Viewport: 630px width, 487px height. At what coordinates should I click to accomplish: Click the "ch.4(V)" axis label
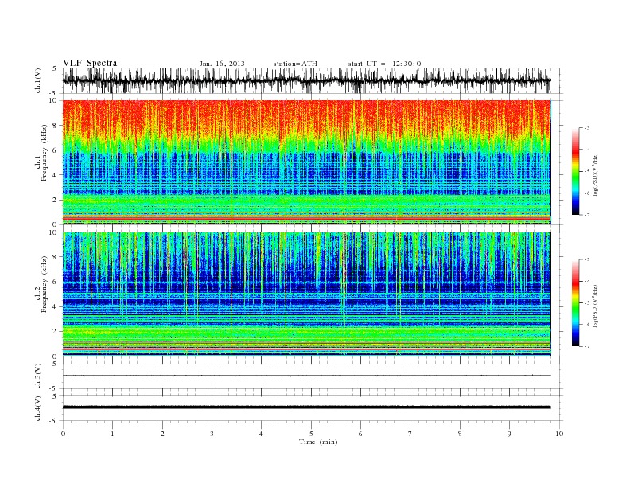pyautogui.click(x=38, y=408)
